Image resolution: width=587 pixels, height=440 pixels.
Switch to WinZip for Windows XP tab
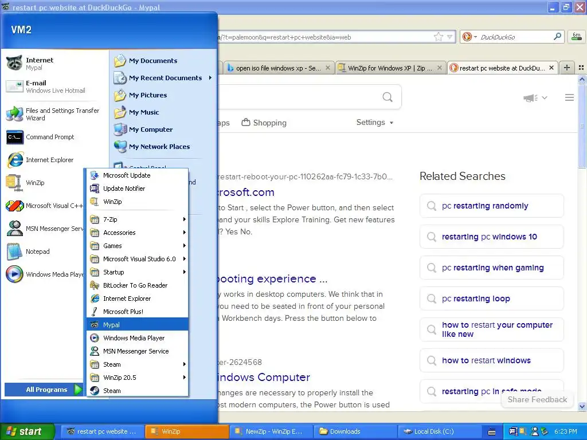(x=390, y=68)
